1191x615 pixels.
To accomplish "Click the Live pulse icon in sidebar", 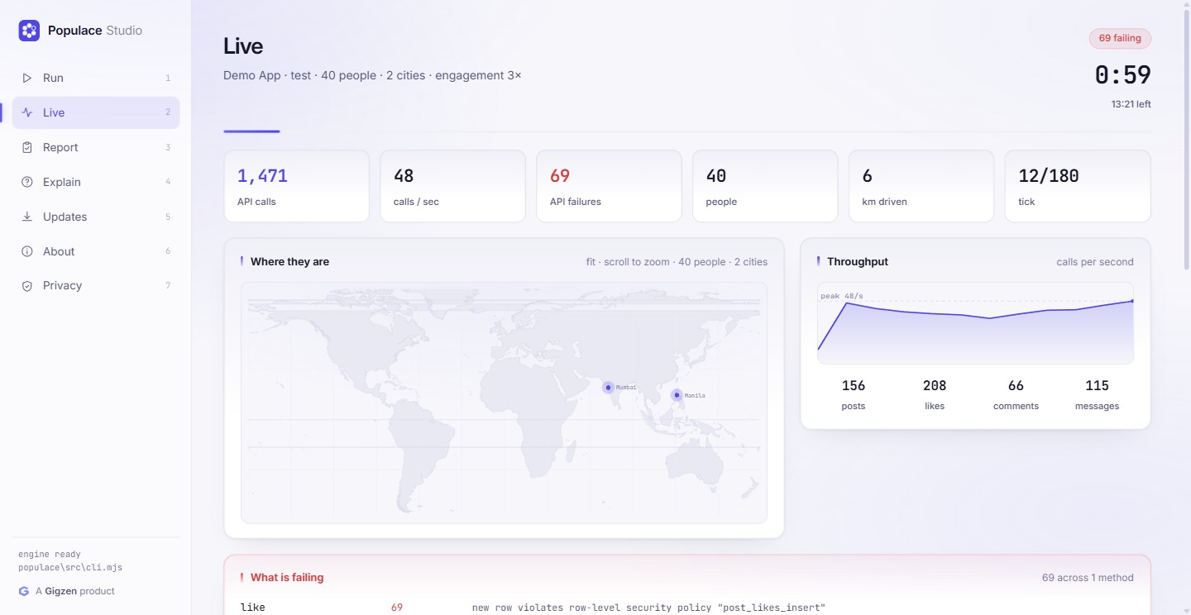I will (27, 112).
